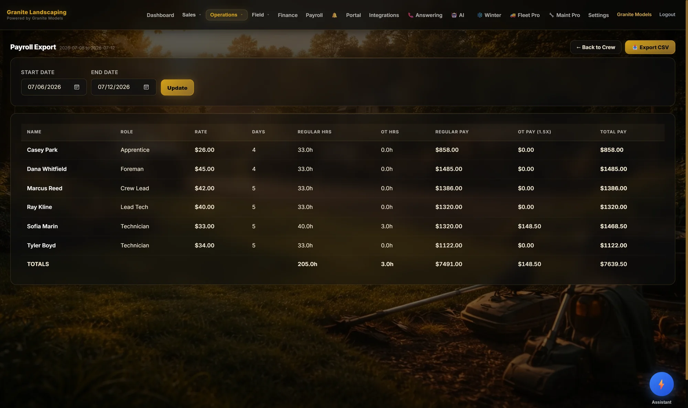This screenshot has width=688, height=408.
Task: Open the End Date calendar picker icon
Action: [146, 87]
